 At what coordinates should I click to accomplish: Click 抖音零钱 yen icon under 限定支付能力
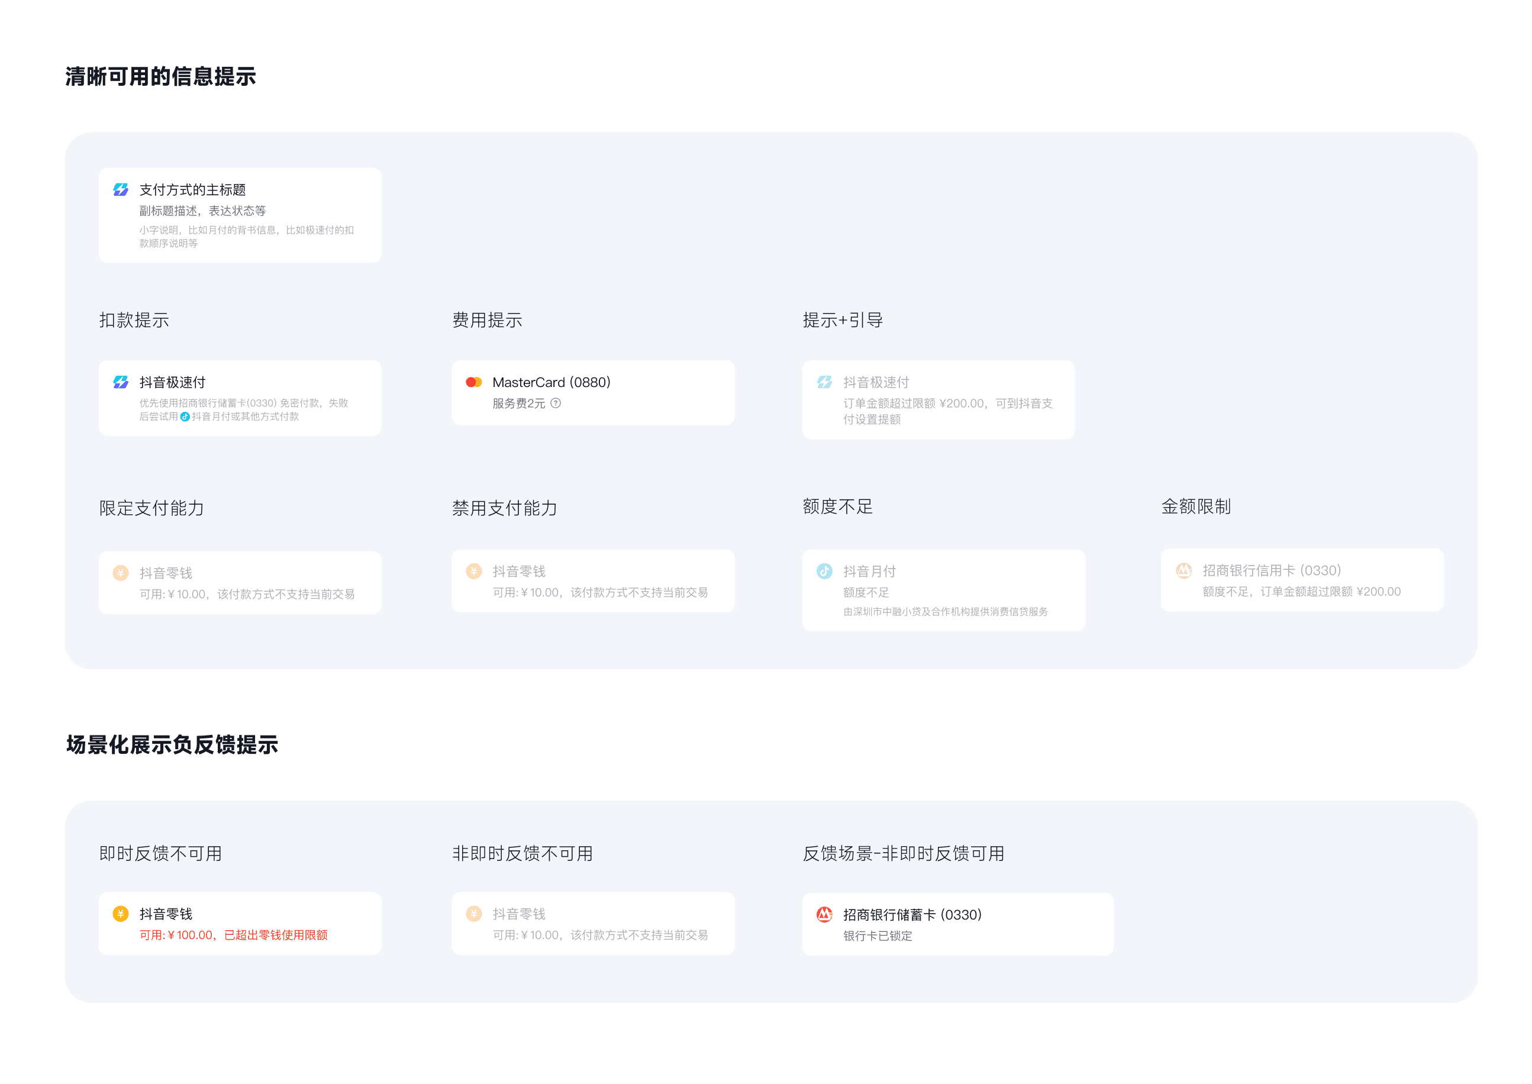point(120,573)
